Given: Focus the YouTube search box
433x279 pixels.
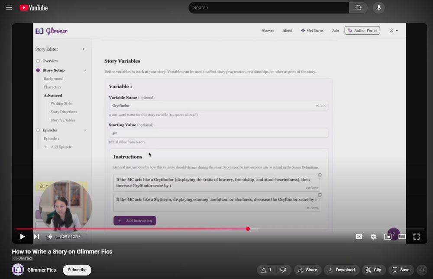Looking at the screenshot, I should coord(269,8).
